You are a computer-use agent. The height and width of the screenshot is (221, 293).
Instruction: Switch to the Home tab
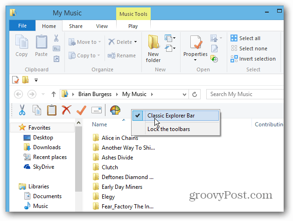pyautogui.click(x=49, y=26)
